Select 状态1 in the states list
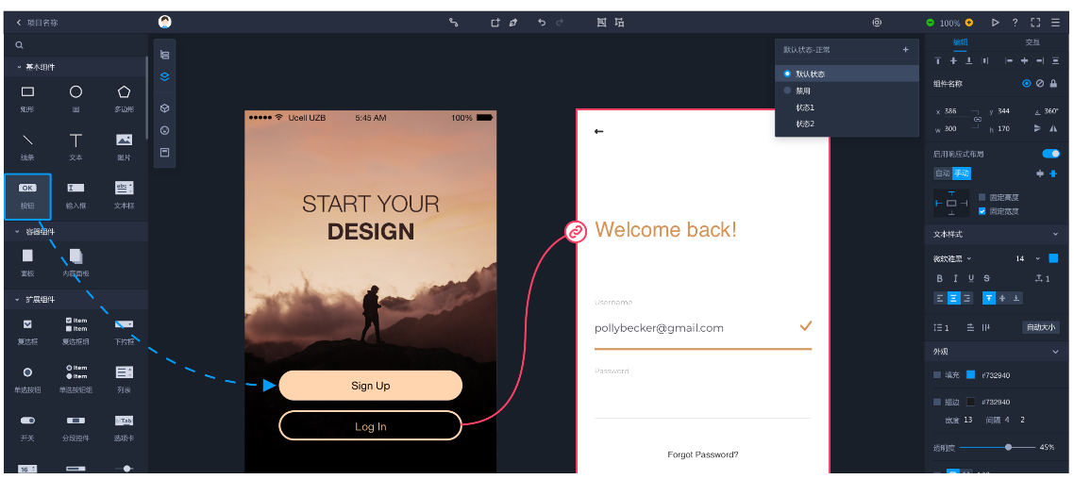The width and height of the screenshot is (1074, 479). coord(805,107)
